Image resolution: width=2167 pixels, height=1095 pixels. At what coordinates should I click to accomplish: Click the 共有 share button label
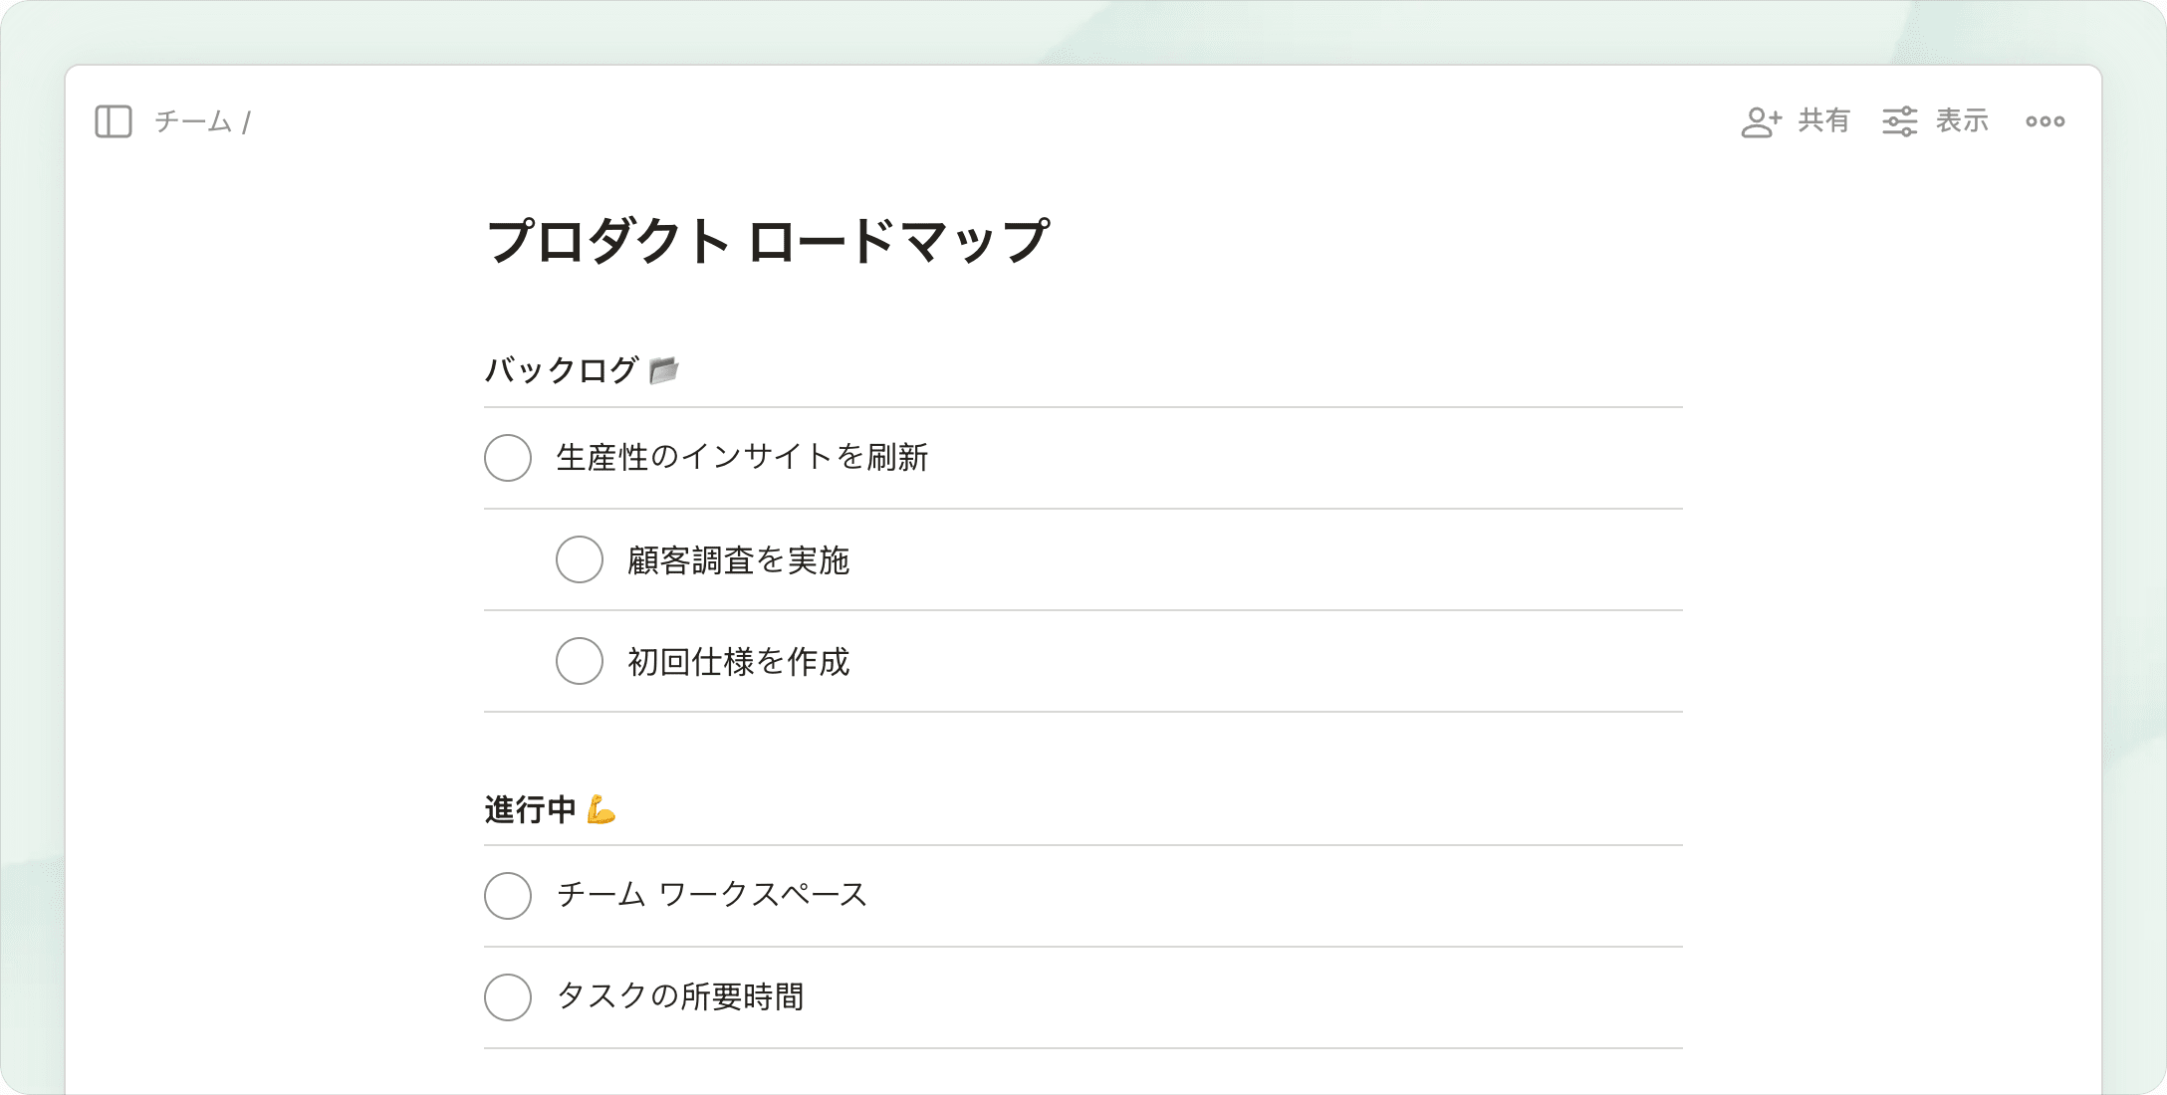(1823, 121)
